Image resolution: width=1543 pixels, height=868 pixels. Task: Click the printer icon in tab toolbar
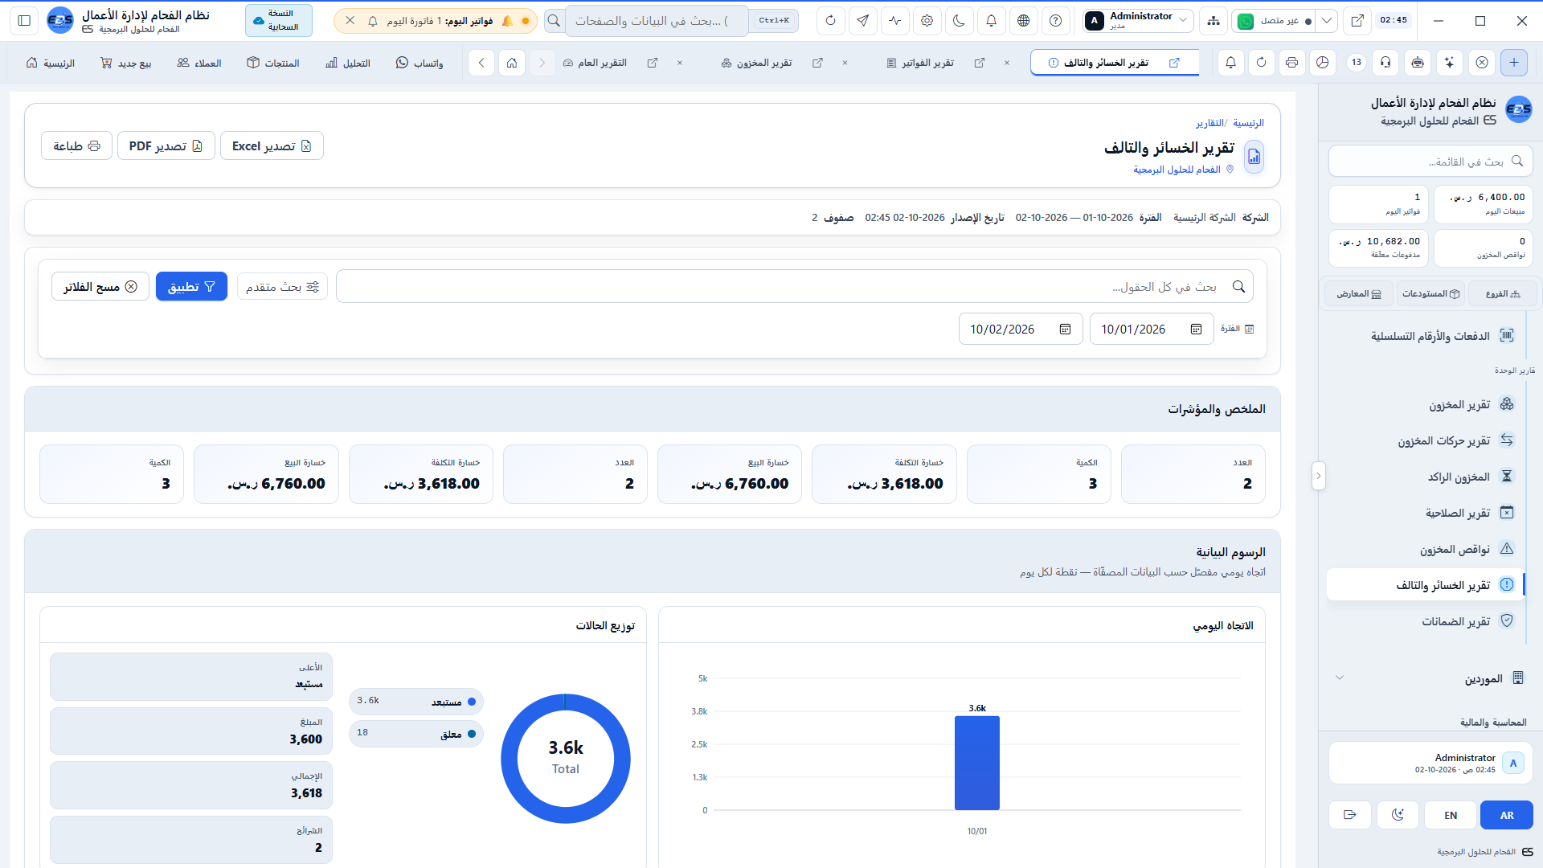(x=1292, y=63)
